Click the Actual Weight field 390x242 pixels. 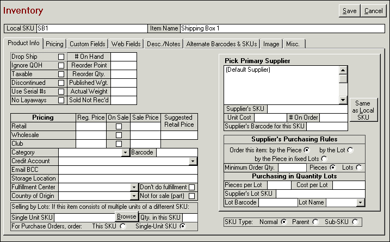[x=123, y=92]
